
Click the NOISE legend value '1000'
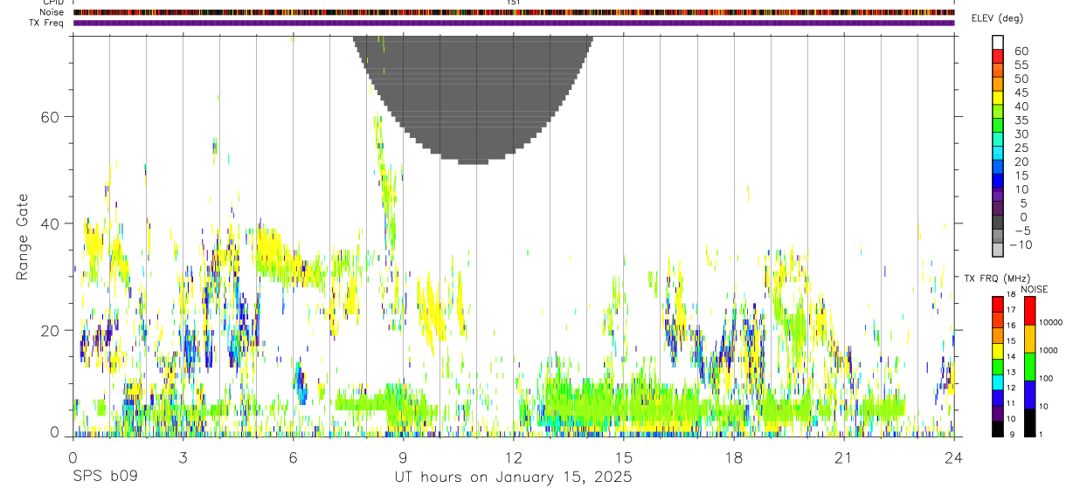pos(1049,351)
